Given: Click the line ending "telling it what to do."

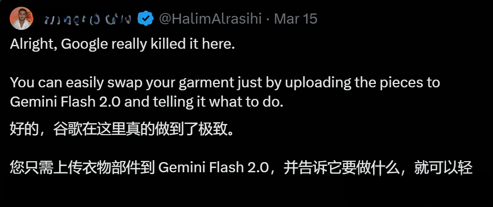Looking at the screenshot, I should (x=147, y=102).
